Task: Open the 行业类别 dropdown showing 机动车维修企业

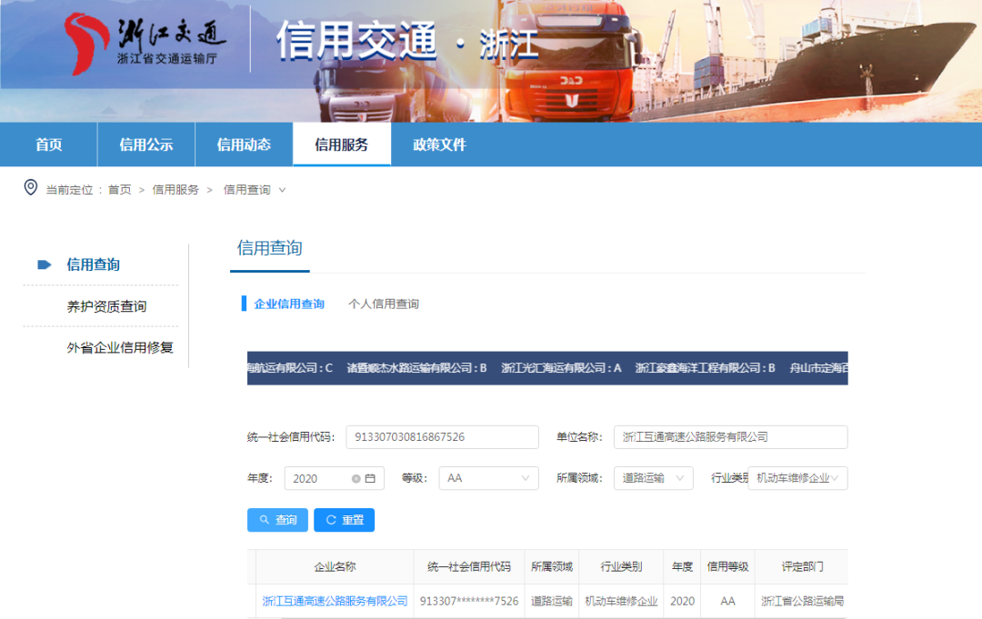Action: click(x=797, y=477)
